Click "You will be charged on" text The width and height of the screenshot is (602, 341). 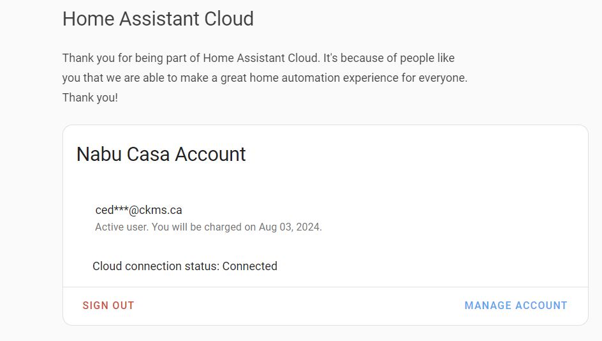click(x=203, y=227)
